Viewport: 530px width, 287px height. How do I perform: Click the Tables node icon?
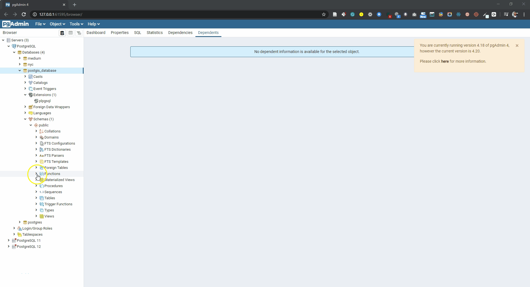point(42,198)
